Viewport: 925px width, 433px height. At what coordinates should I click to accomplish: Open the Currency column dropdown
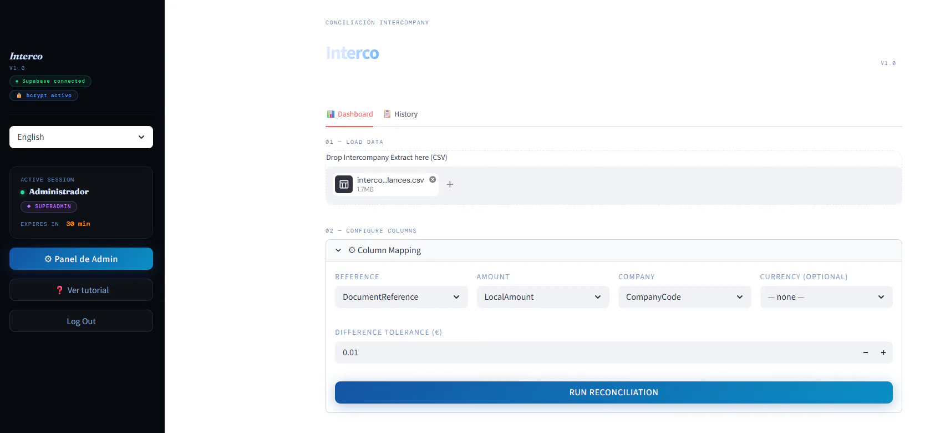click(x=826, y=297)
